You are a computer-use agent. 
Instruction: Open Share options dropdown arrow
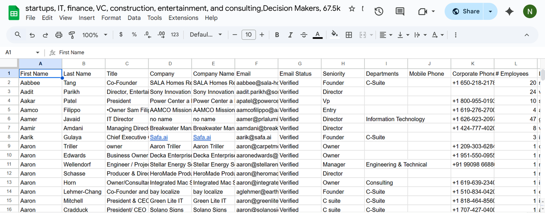(x=490, y=11)
